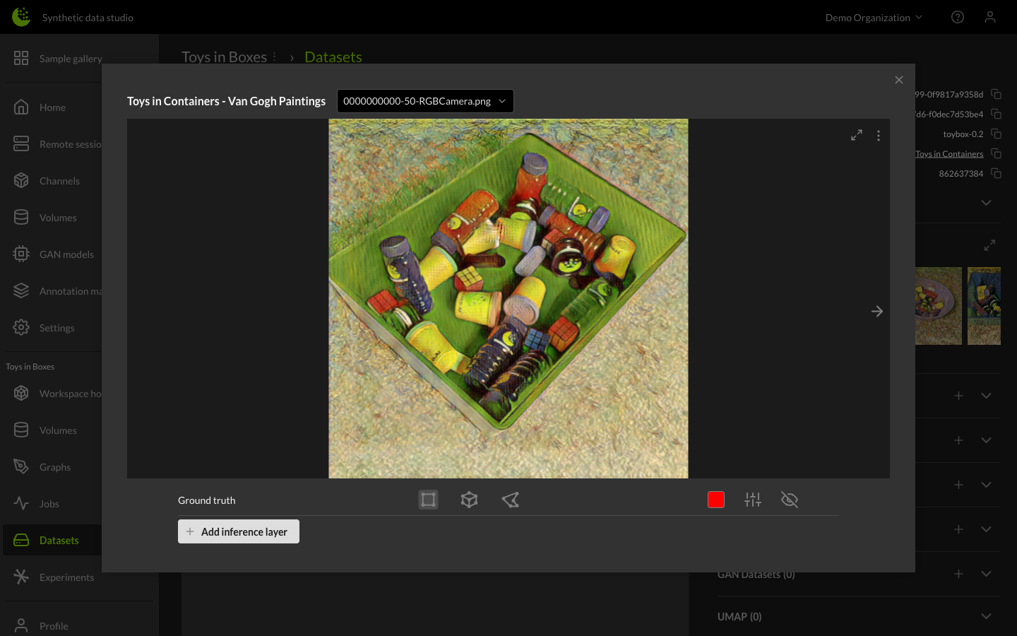Open ground truth filter sliders settings
1017x636 pixels.
click(x=753, y=500)
